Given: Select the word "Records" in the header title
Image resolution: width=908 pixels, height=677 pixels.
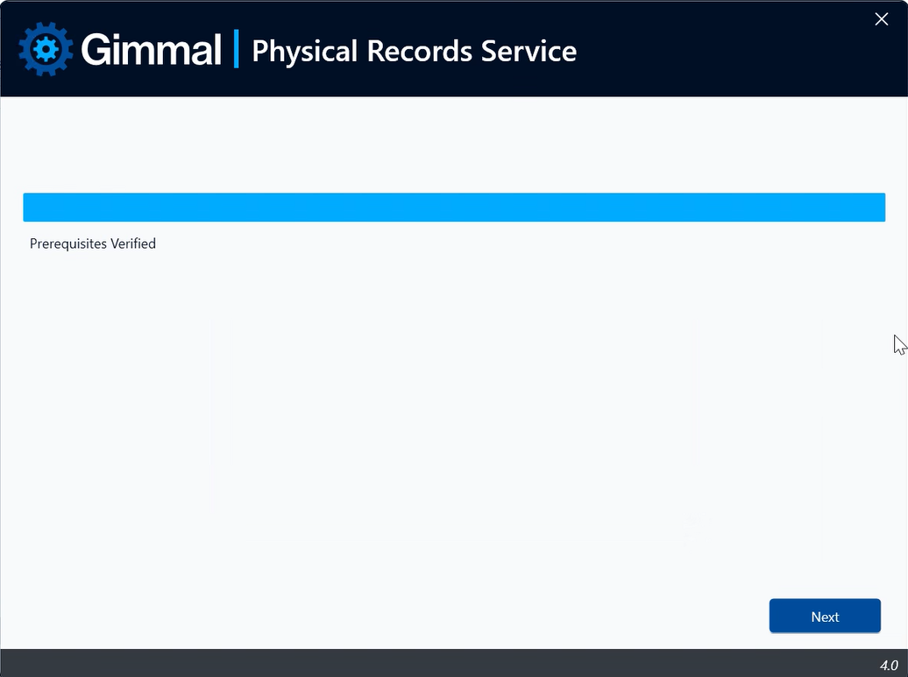Looking at the screenshot, I should coord(419,51).
